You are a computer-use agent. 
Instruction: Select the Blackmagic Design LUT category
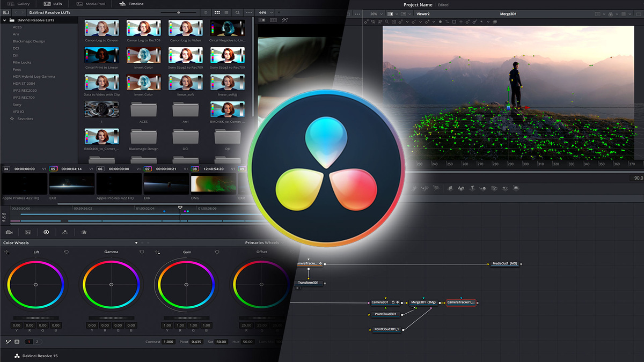(29, 41)
